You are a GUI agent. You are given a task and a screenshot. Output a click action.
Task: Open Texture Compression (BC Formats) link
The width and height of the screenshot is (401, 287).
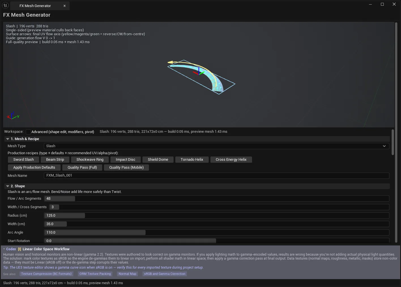(x=46, y=274)
